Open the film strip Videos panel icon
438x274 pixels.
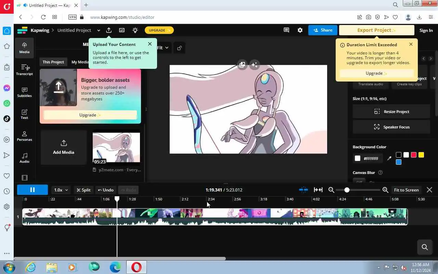click(x=24, y=178)
